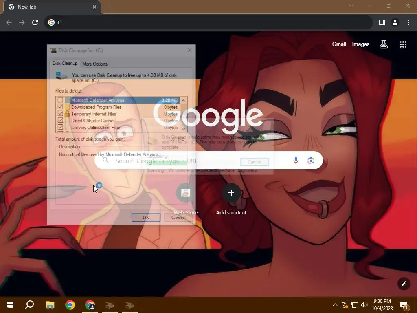Open the clock and date flyout
Viewport: 417px width, 313px height.
pyautogui.click(x=382, y=305)
